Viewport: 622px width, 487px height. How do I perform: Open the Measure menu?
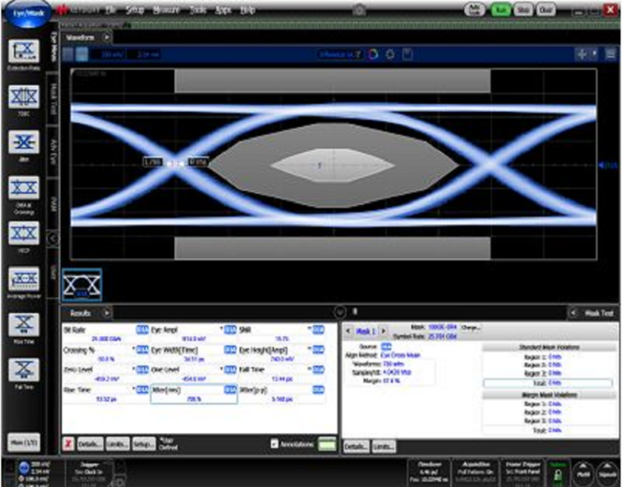[166, 10]
